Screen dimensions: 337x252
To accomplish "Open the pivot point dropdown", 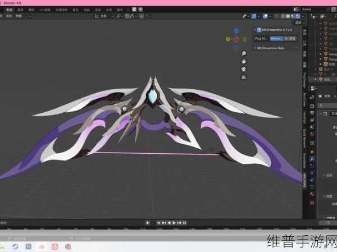I will point(120,16).
